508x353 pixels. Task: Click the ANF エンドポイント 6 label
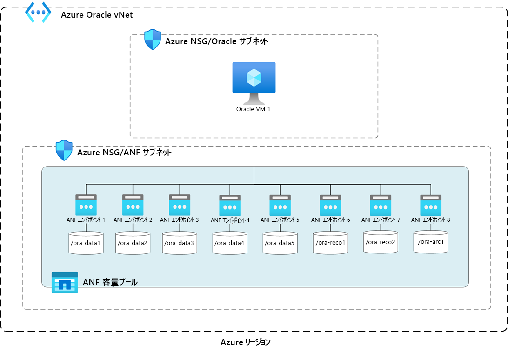click(x=330, y=220)
